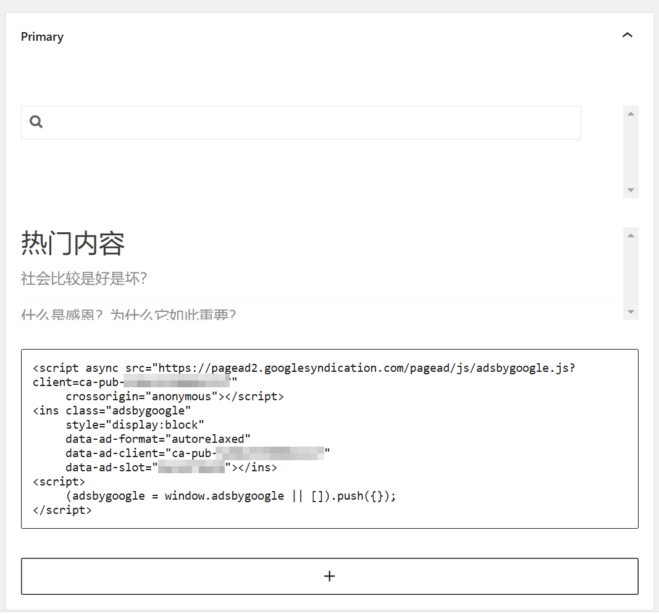
Task: Click scrollbar track of 热门内容 block
Action: (x=631, y=273)
